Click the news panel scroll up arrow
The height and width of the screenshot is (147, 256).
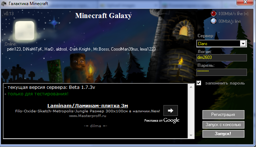pyautogui.click(x=191, y=87)
